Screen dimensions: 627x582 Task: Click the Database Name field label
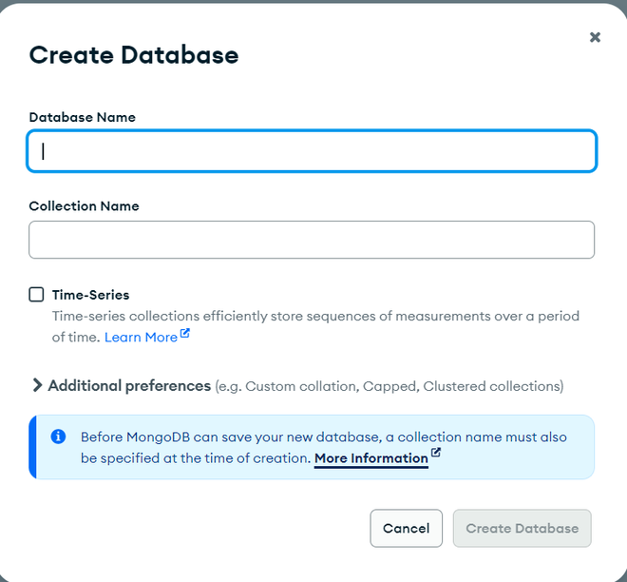83,117
